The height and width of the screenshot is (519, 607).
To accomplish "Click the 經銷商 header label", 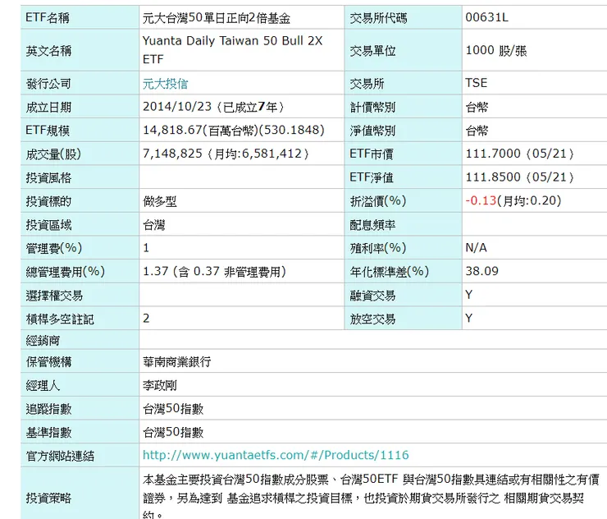I will pyautogui.click(x=43, y=340).
